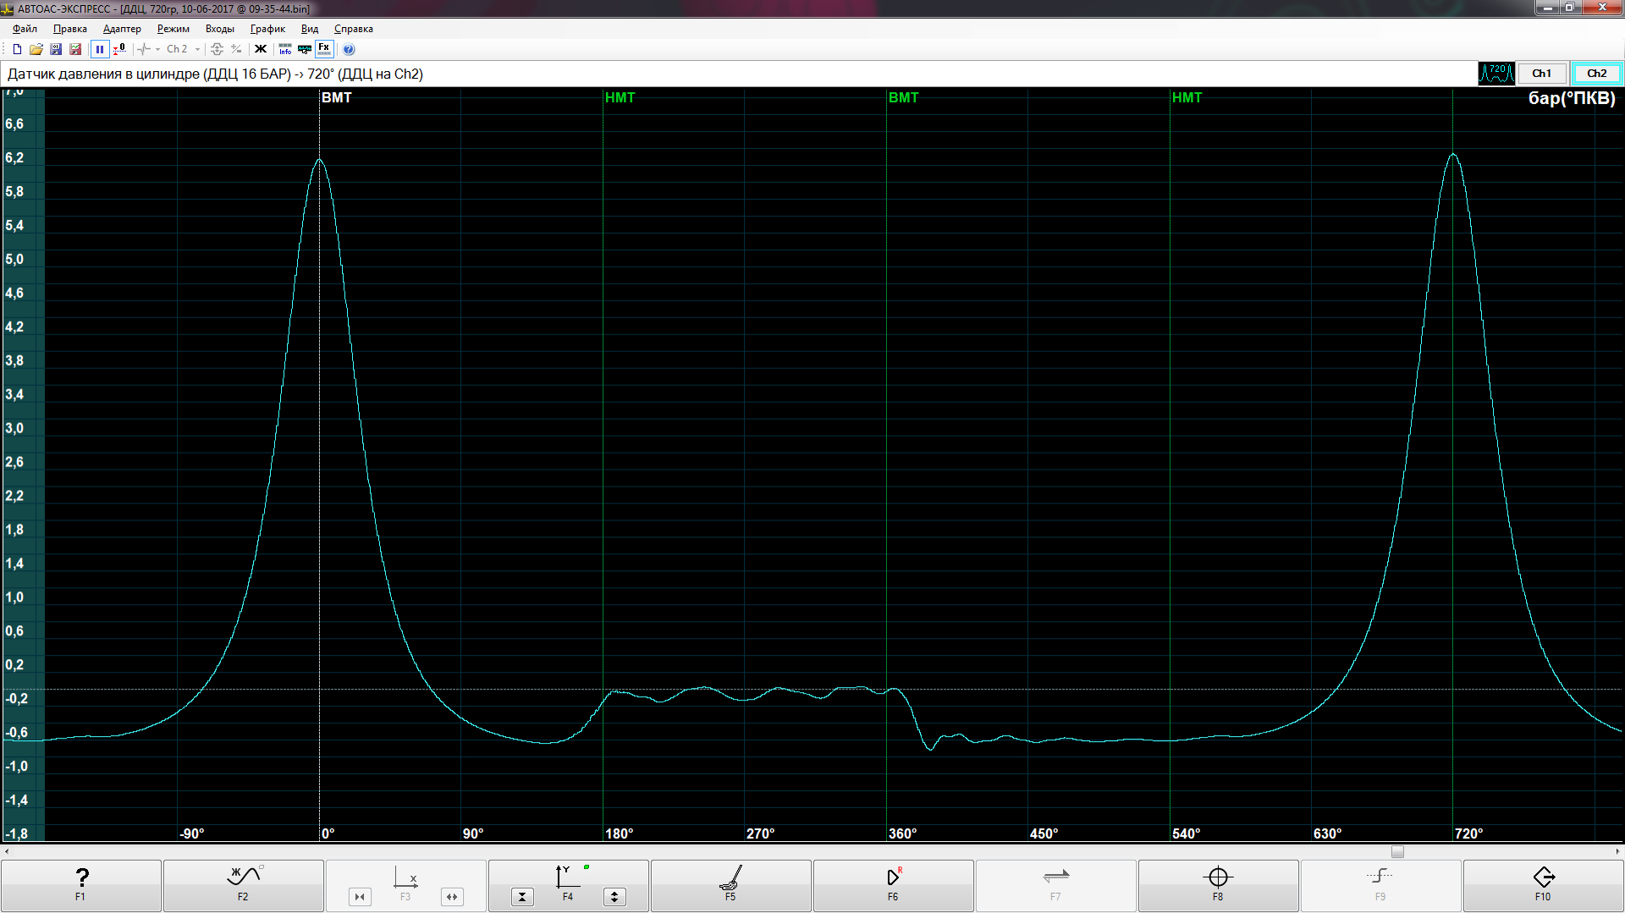
Task: Open the trigger pulse dropdown arrow
Action: pyautogui.click(x=157, y=49)
